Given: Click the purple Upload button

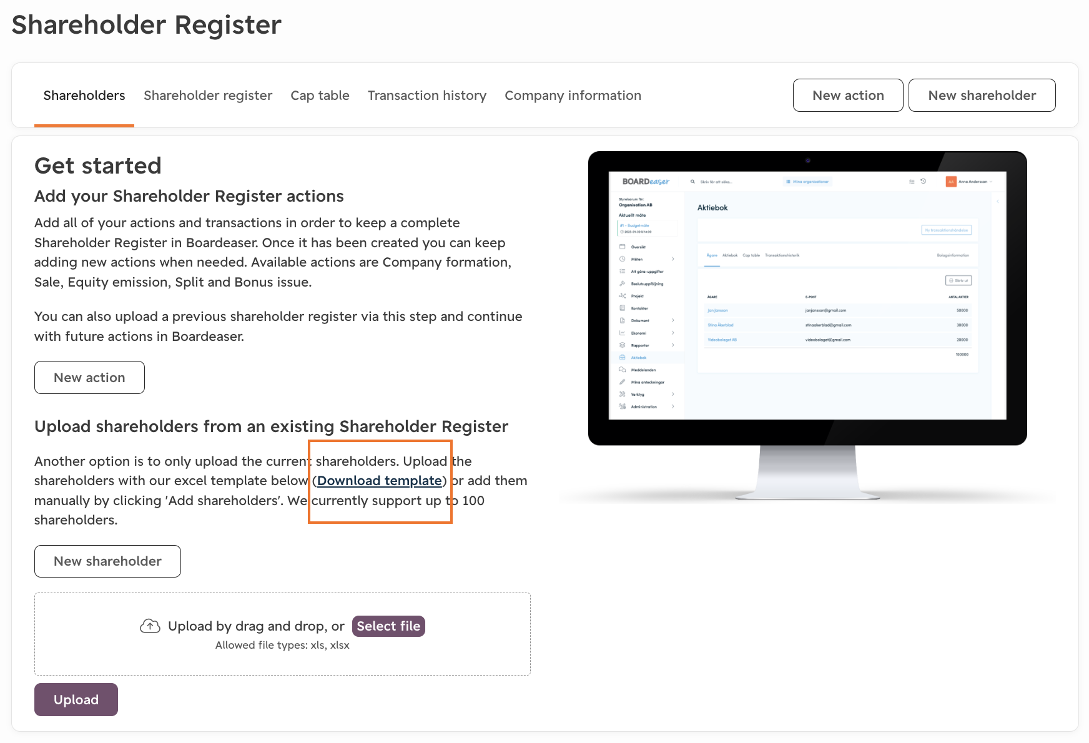Looking at the screenshot, I should pos(76,700).
